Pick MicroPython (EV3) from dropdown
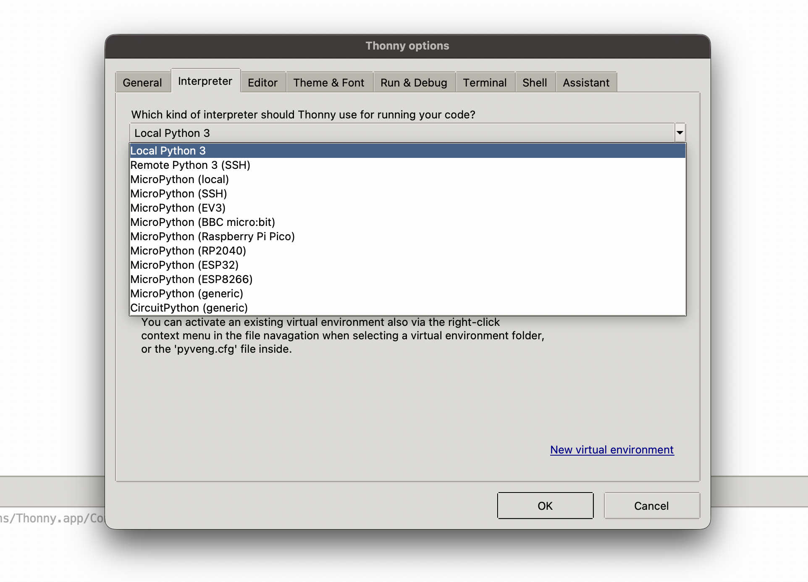Viewport: 808px width, 582px height. [178, 208]
